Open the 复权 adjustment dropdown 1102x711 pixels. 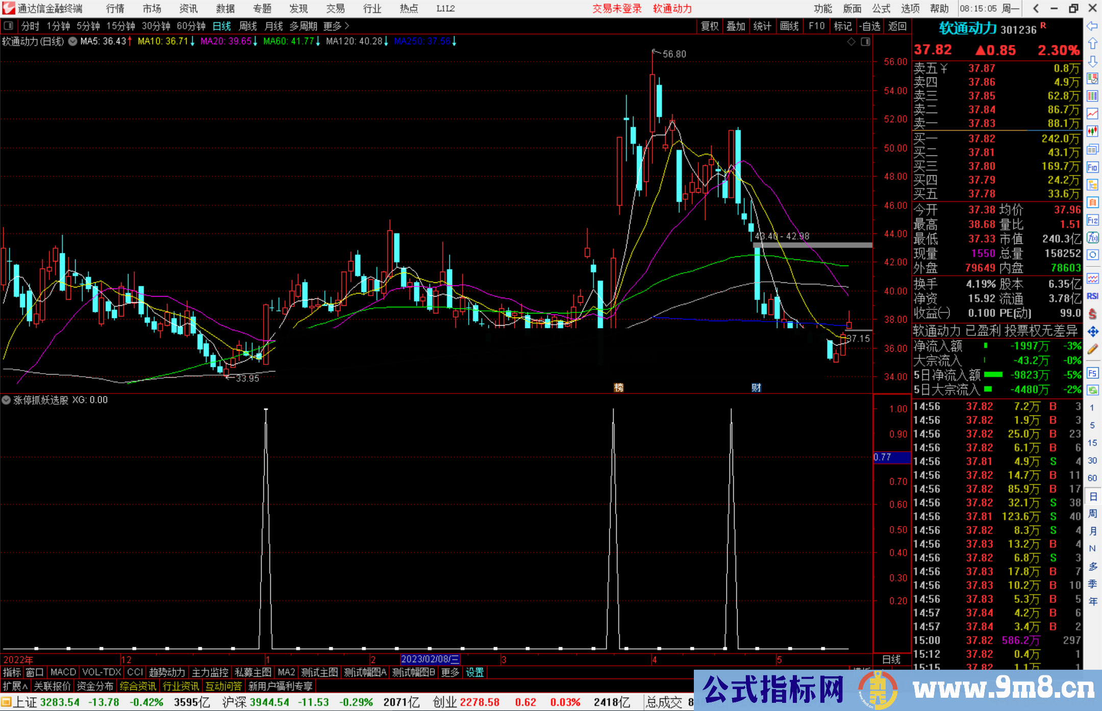pos(710,26)
